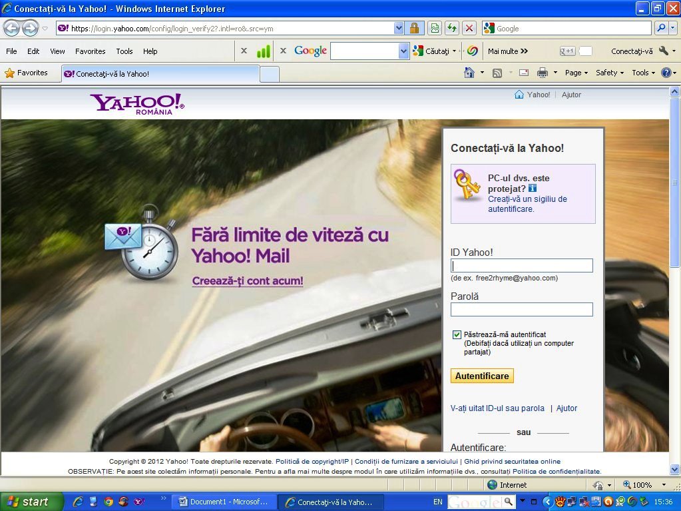Click the Home house icon in command bar
Viewport: 681px width, 511px height.
[x=469, y=73]
